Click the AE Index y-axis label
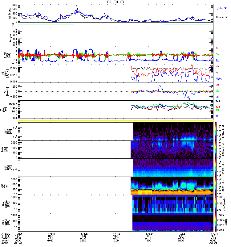 (x=10, y=14)
